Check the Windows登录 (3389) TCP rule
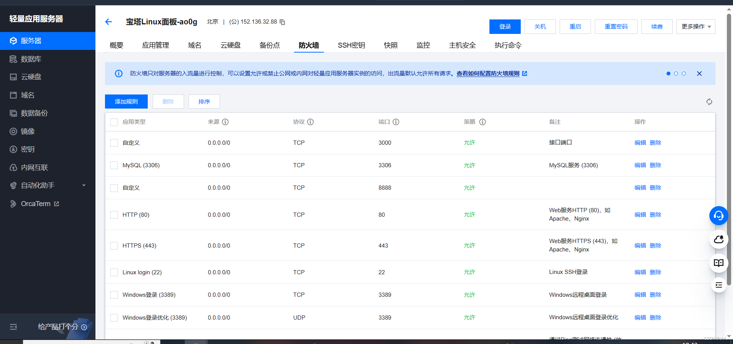This screenshot has width=733, height=344. pos(114,295)
